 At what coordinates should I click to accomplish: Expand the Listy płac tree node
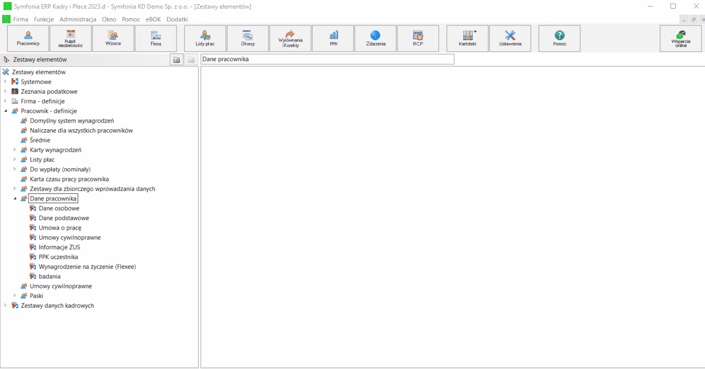tap(15, 160)
